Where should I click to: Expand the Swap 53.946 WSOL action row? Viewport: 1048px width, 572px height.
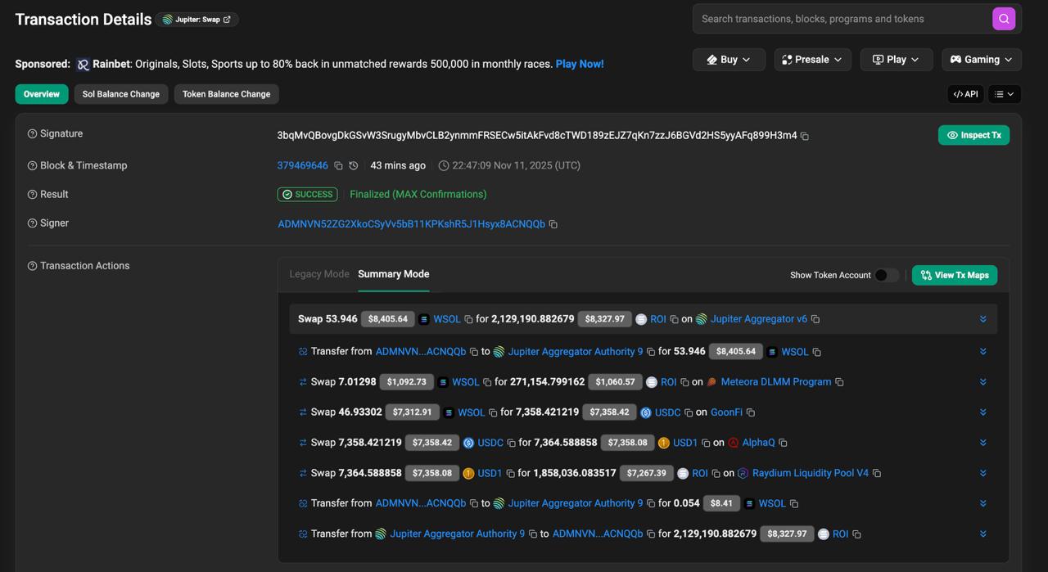(983, 319)
